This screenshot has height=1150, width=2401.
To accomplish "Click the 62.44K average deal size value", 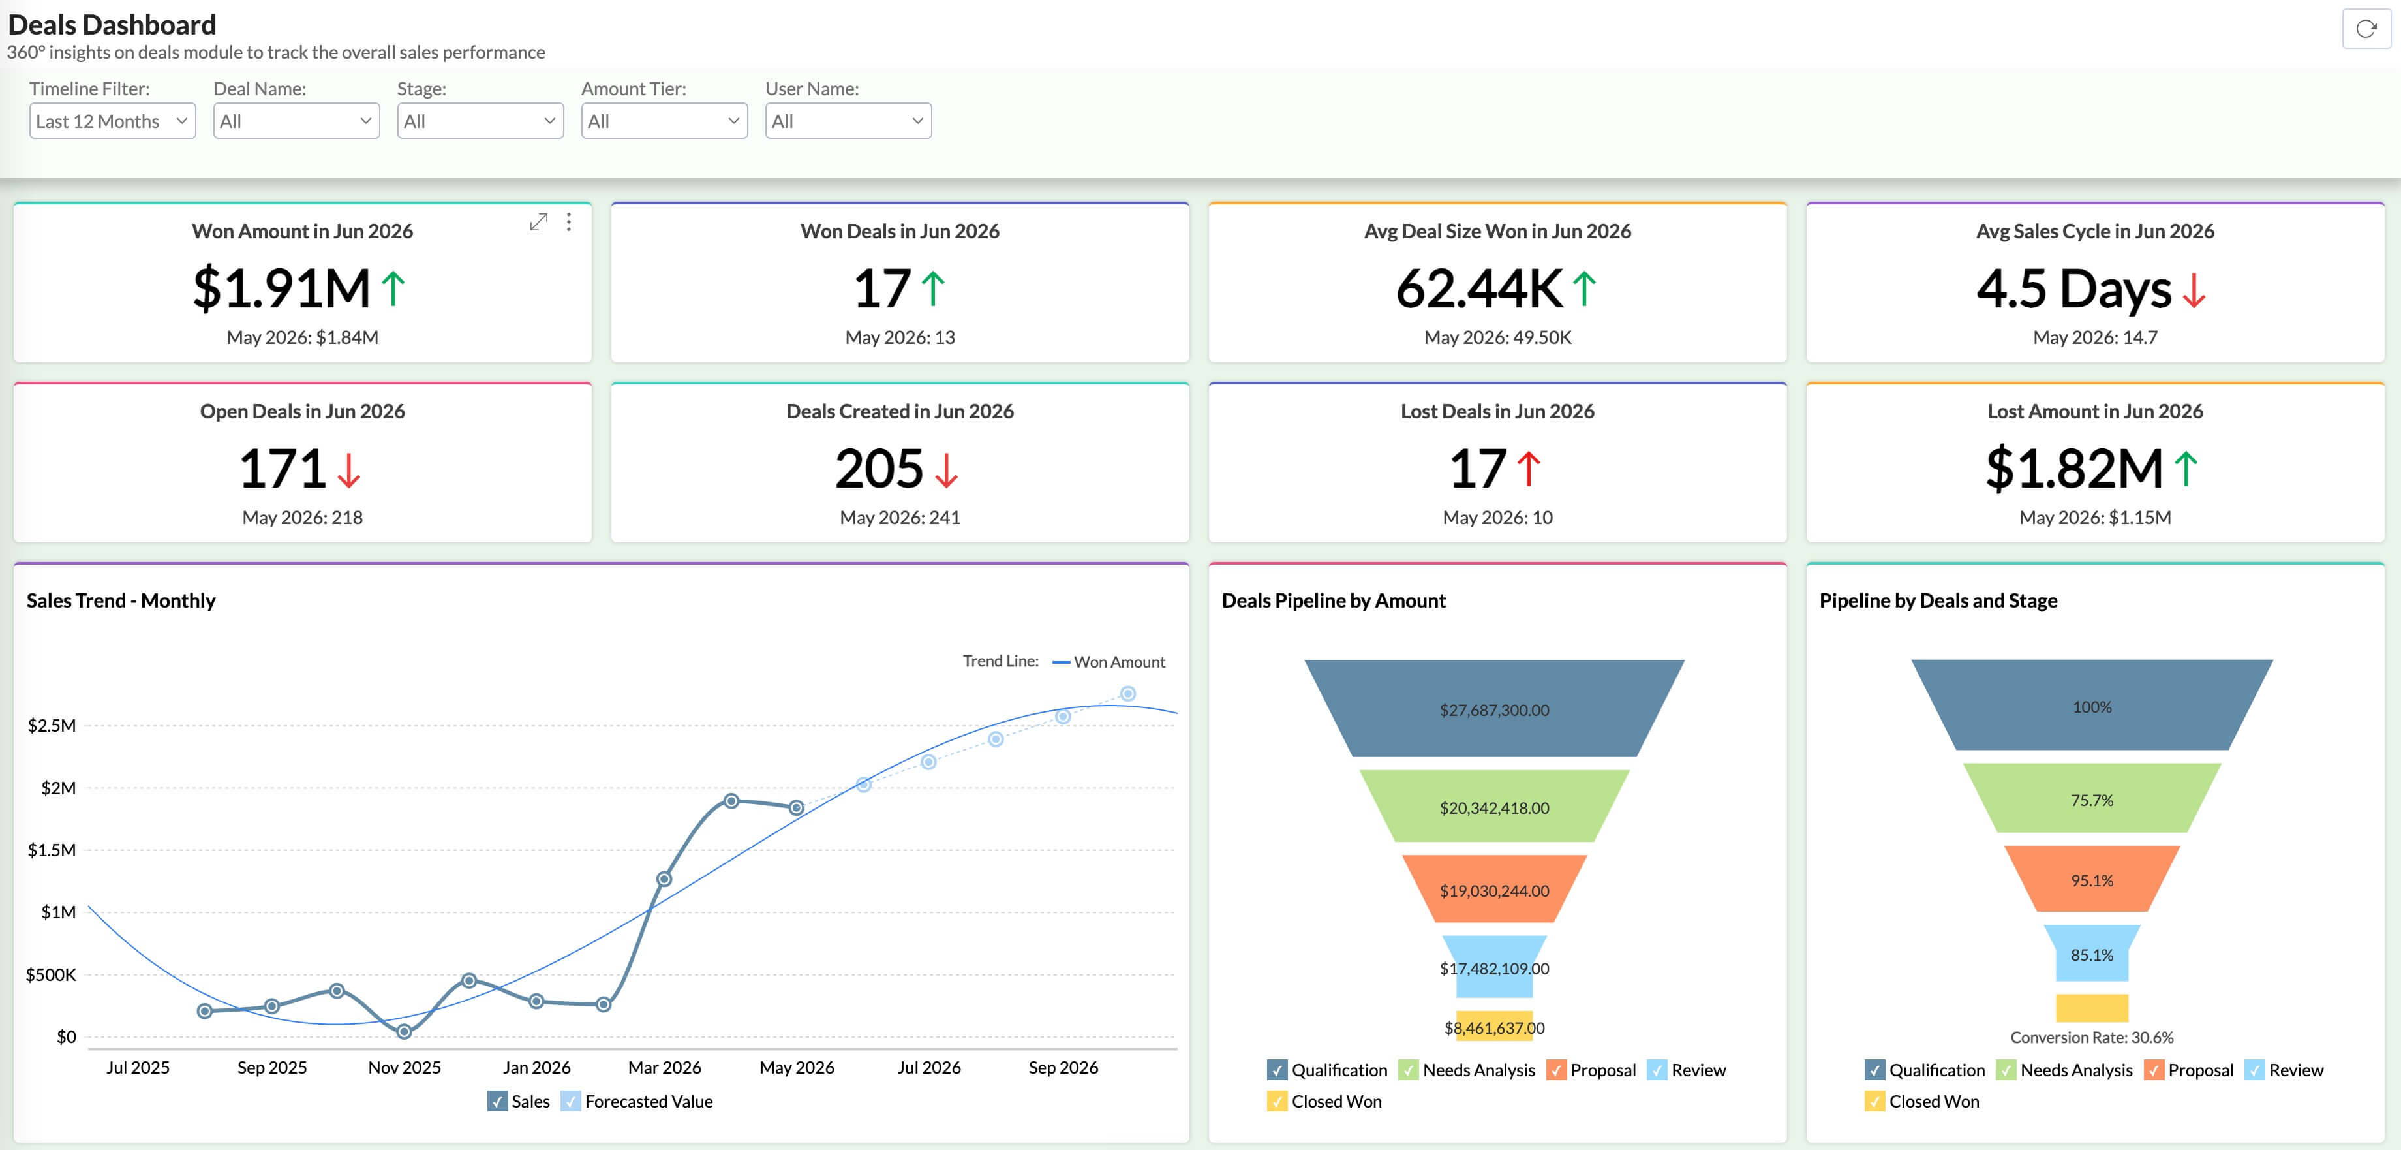I will tap(1479, 288).
